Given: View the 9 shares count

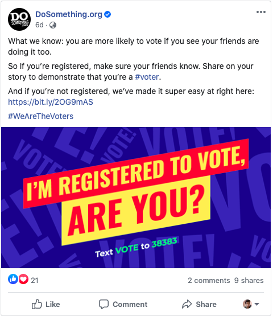Looking at the screenshot, I should coord(249,280).
